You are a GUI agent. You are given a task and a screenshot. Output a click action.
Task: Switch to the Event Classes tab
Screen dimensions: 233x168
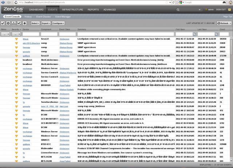point(43,17)
